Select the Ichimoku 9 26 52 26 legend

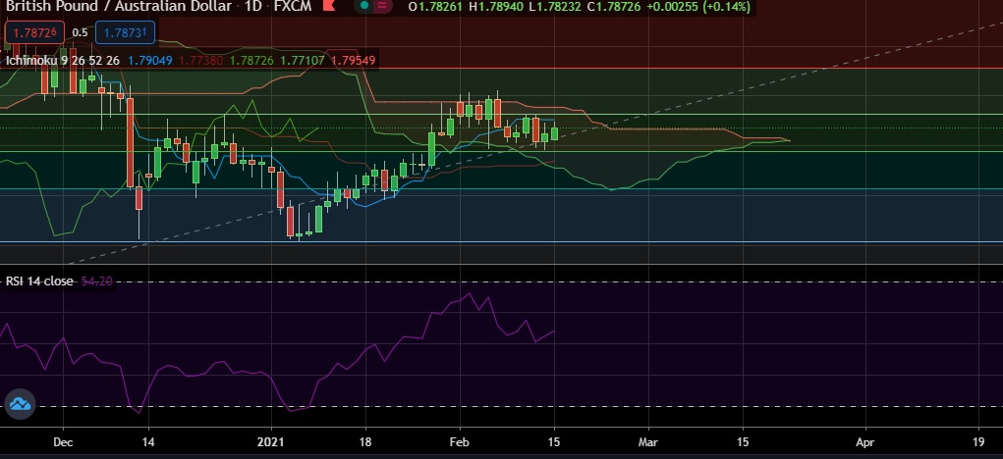(63, 61)
